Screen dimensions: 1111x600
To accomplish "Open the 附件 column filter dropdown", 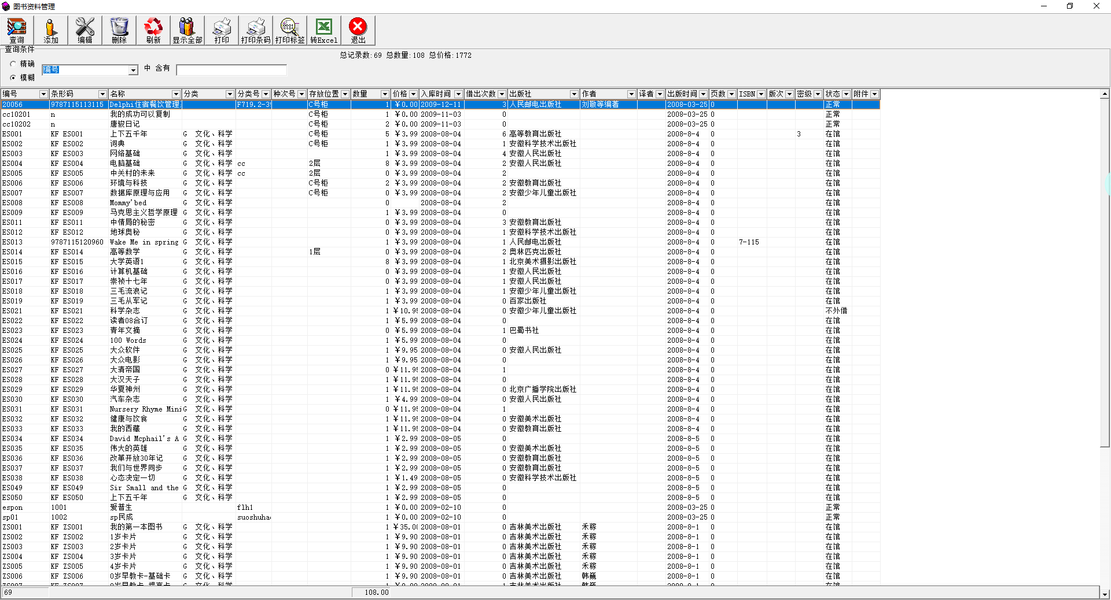I will (874, 94).
